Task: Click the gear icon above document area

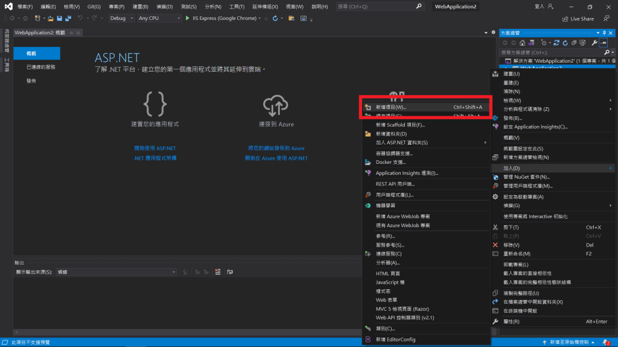Action: point(494,33)
